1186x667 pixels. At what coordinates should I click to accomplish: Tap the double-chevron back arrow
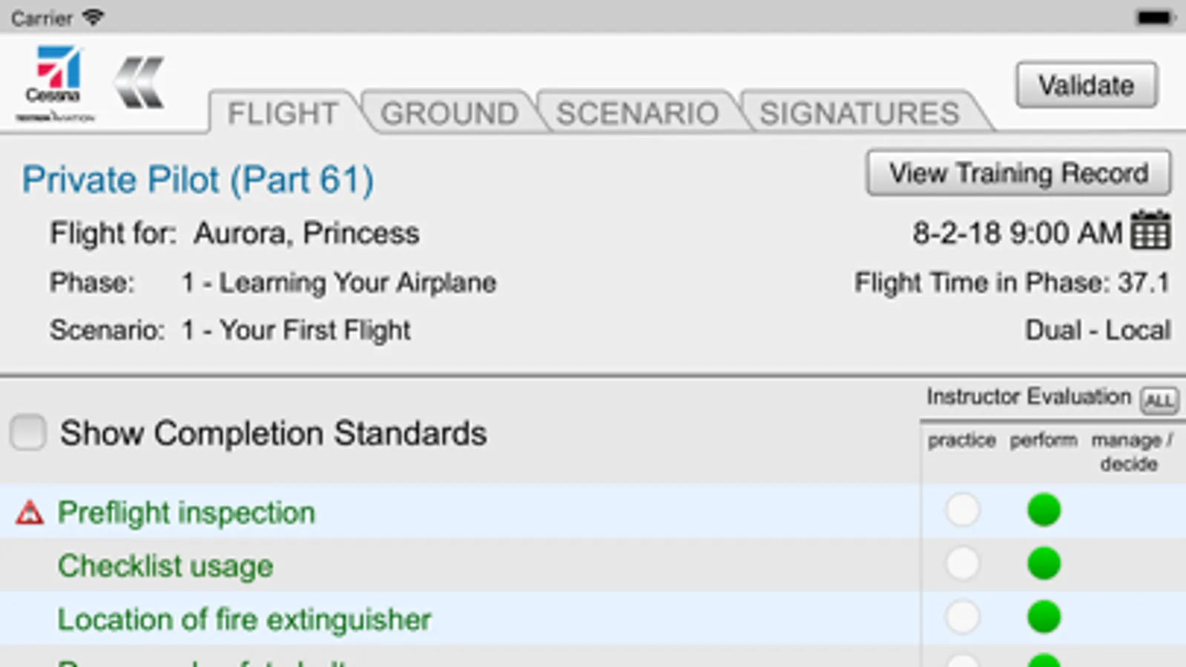coord(139,82)
